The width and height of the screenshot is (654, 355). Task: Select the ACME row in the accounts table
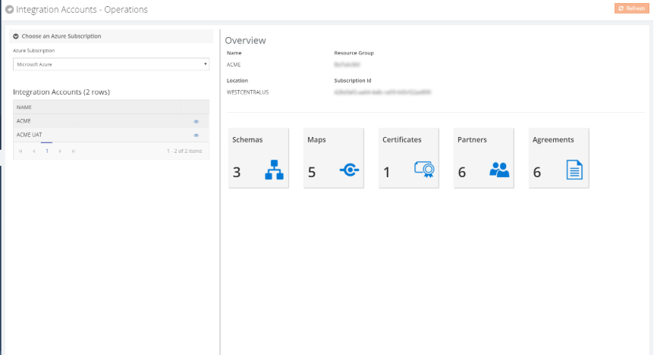(111, 121)
